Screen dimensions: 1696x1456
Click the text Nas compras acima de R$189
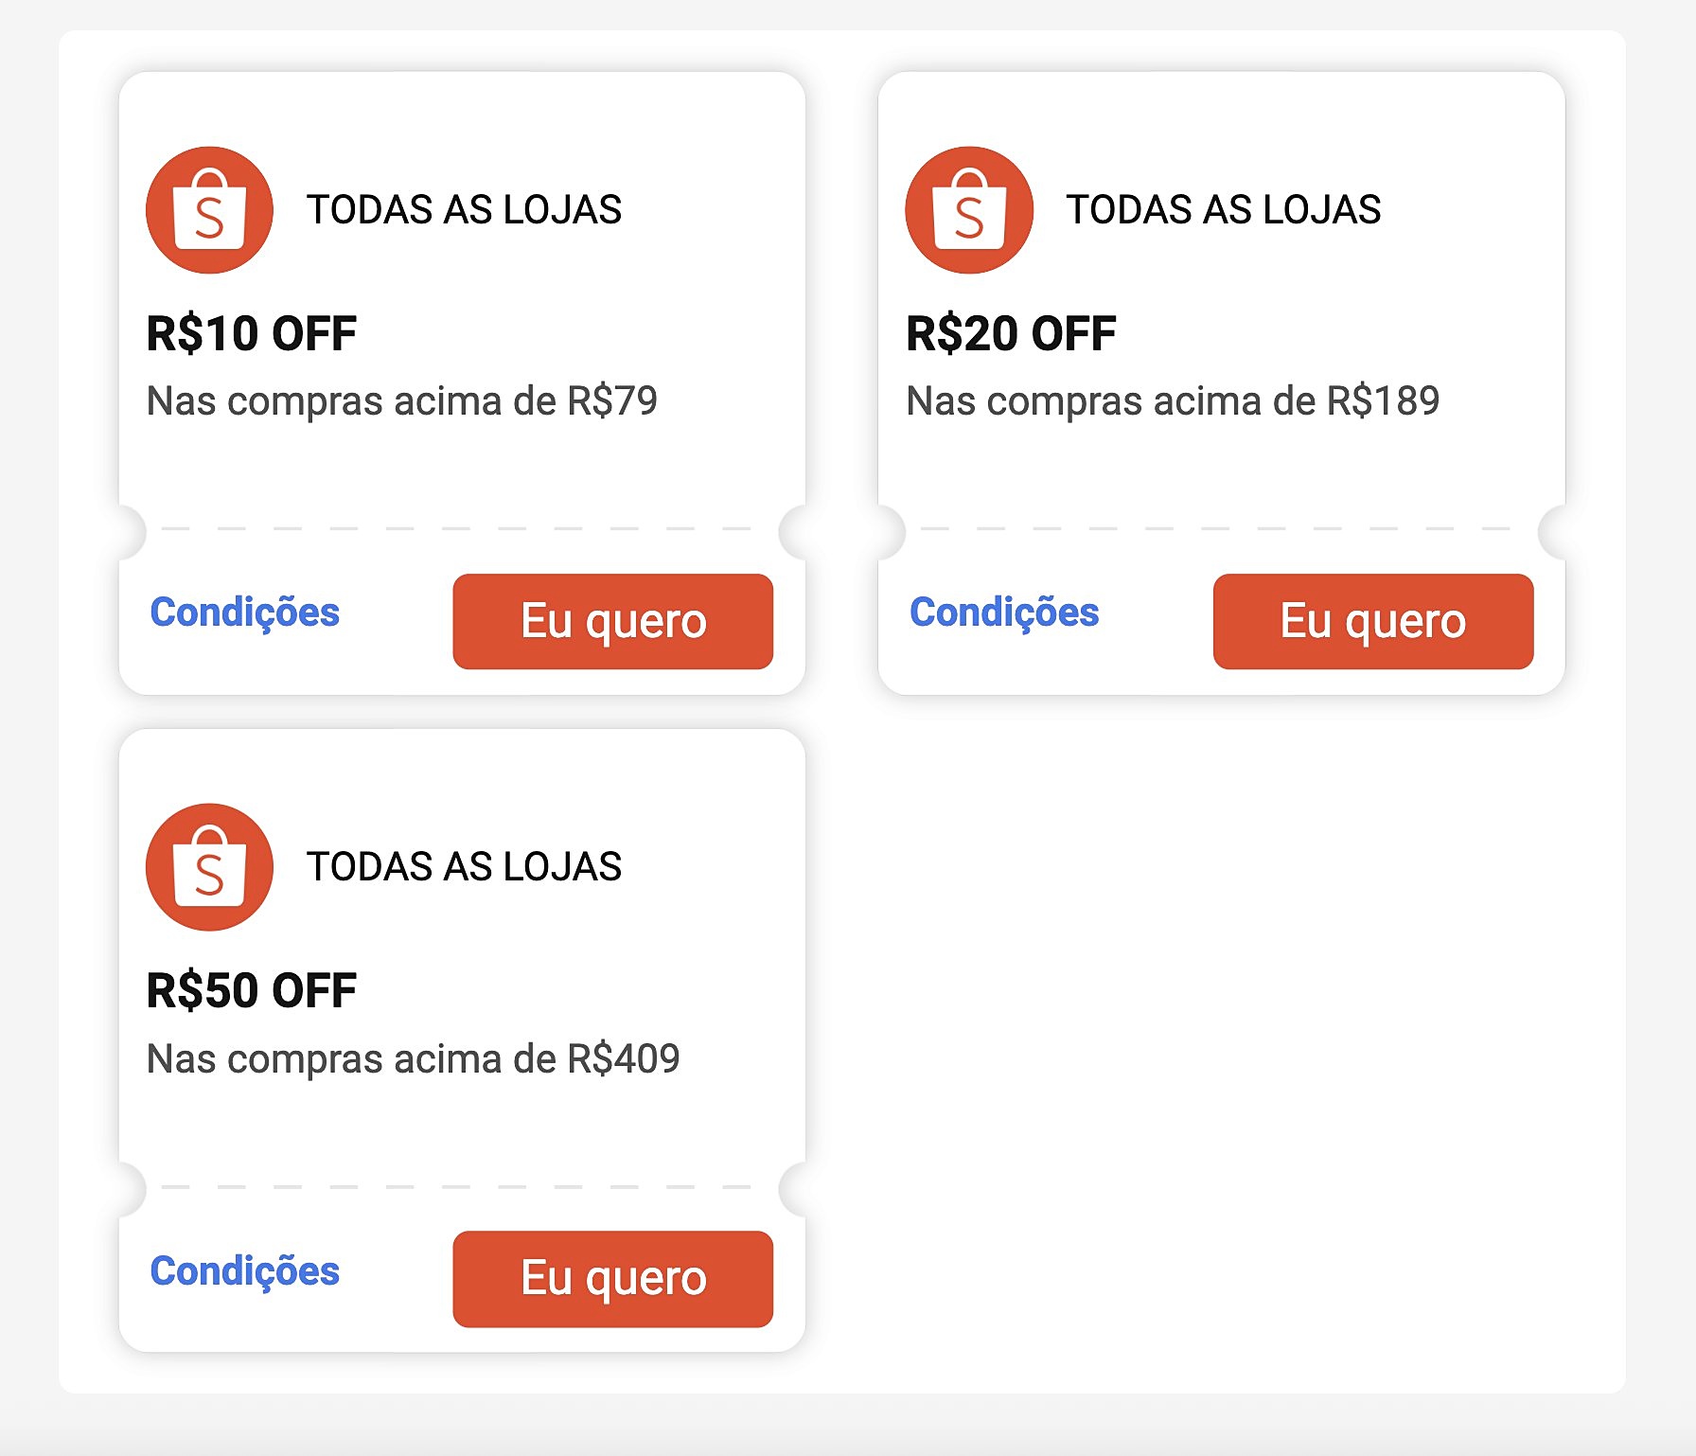[1175, 400]
